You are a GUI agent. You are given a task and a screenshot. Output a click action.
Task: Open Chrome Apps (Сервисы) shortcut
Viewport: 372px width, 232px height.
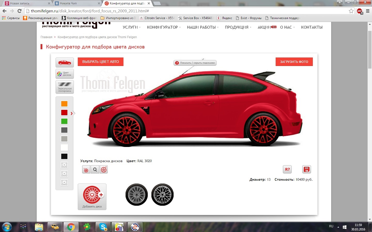[x=11, y=18]
